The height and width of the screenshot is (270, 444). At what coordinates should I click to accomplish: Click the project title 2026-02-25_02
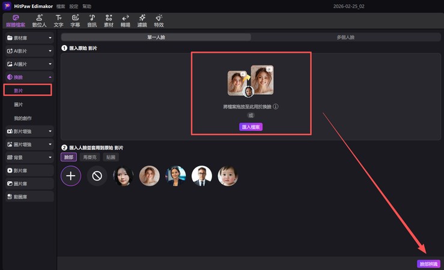349,6
